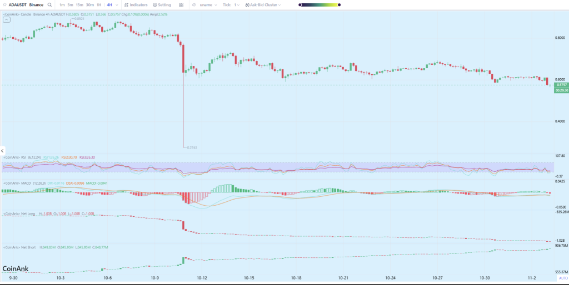
Task: Open the uname dropdown
Action: [209, 5]
